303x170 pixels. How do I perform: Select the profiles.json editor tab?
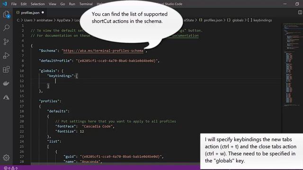(x=30, y=13)
